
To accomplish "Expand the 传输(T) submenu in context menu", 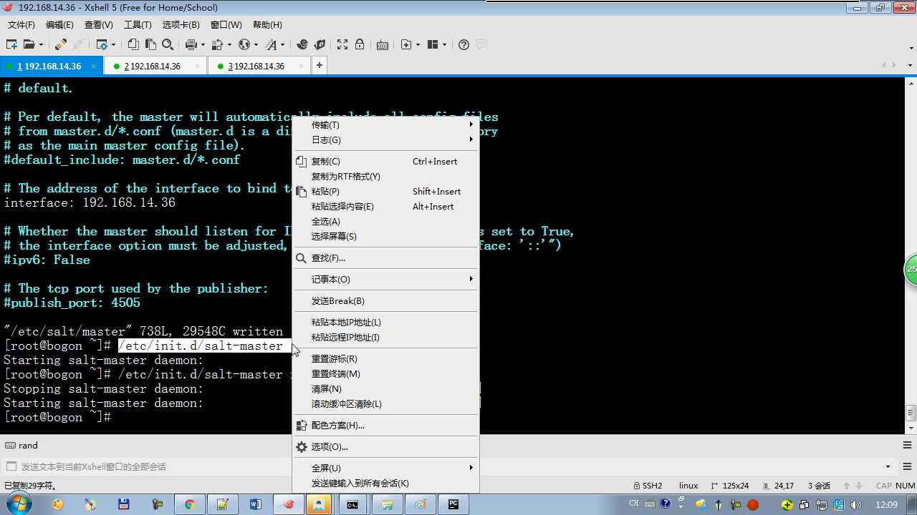I will (x=385, y=124).
